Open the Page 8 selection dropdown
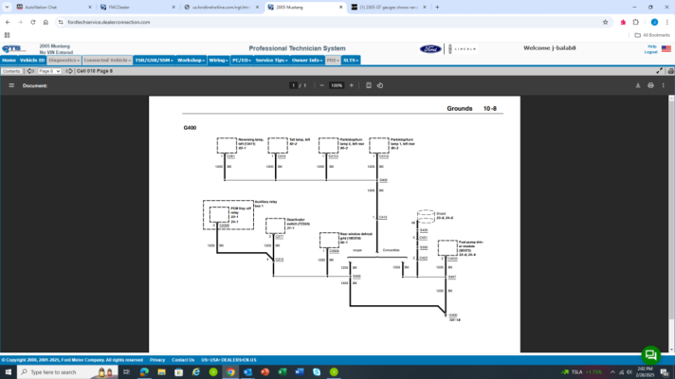The image size is (675, 379). click(x=49, y=71)
